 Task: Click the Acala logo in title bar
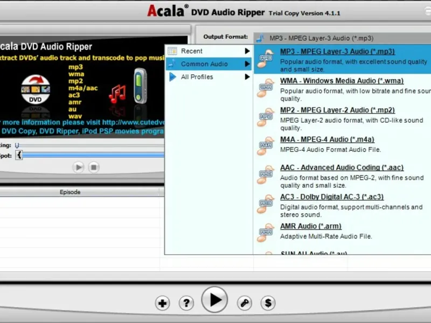168,11
